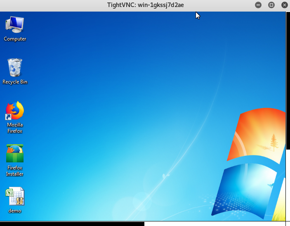Image resolution: width=290 pixels, height=226 pixels.
Task: Click the "Recycle Bin" label text
Action: click(15, 82)
